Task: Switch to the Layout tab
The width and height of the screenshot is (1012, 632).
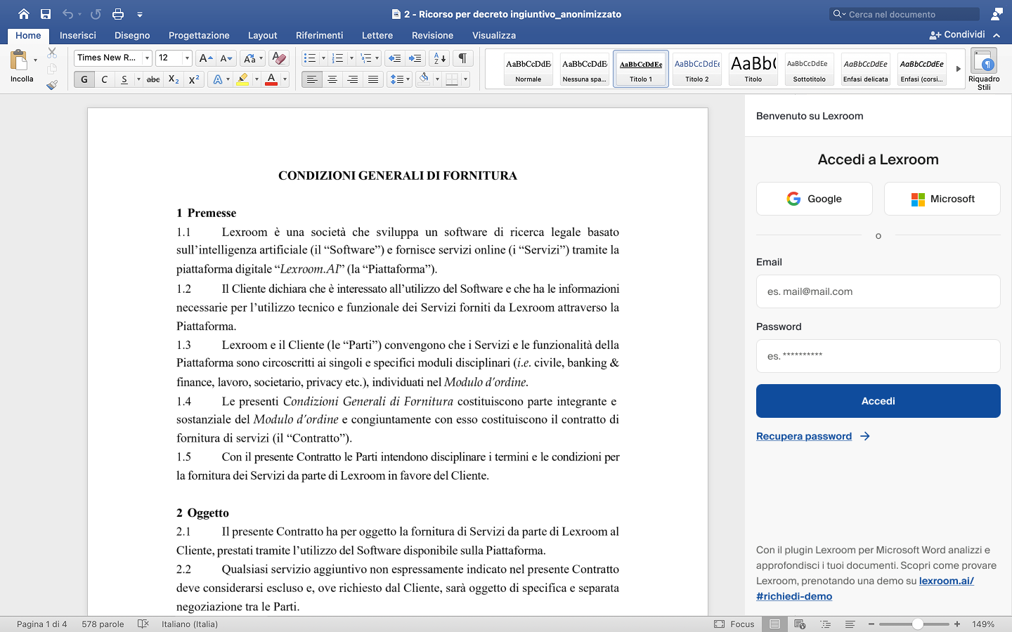Action: 262,35
